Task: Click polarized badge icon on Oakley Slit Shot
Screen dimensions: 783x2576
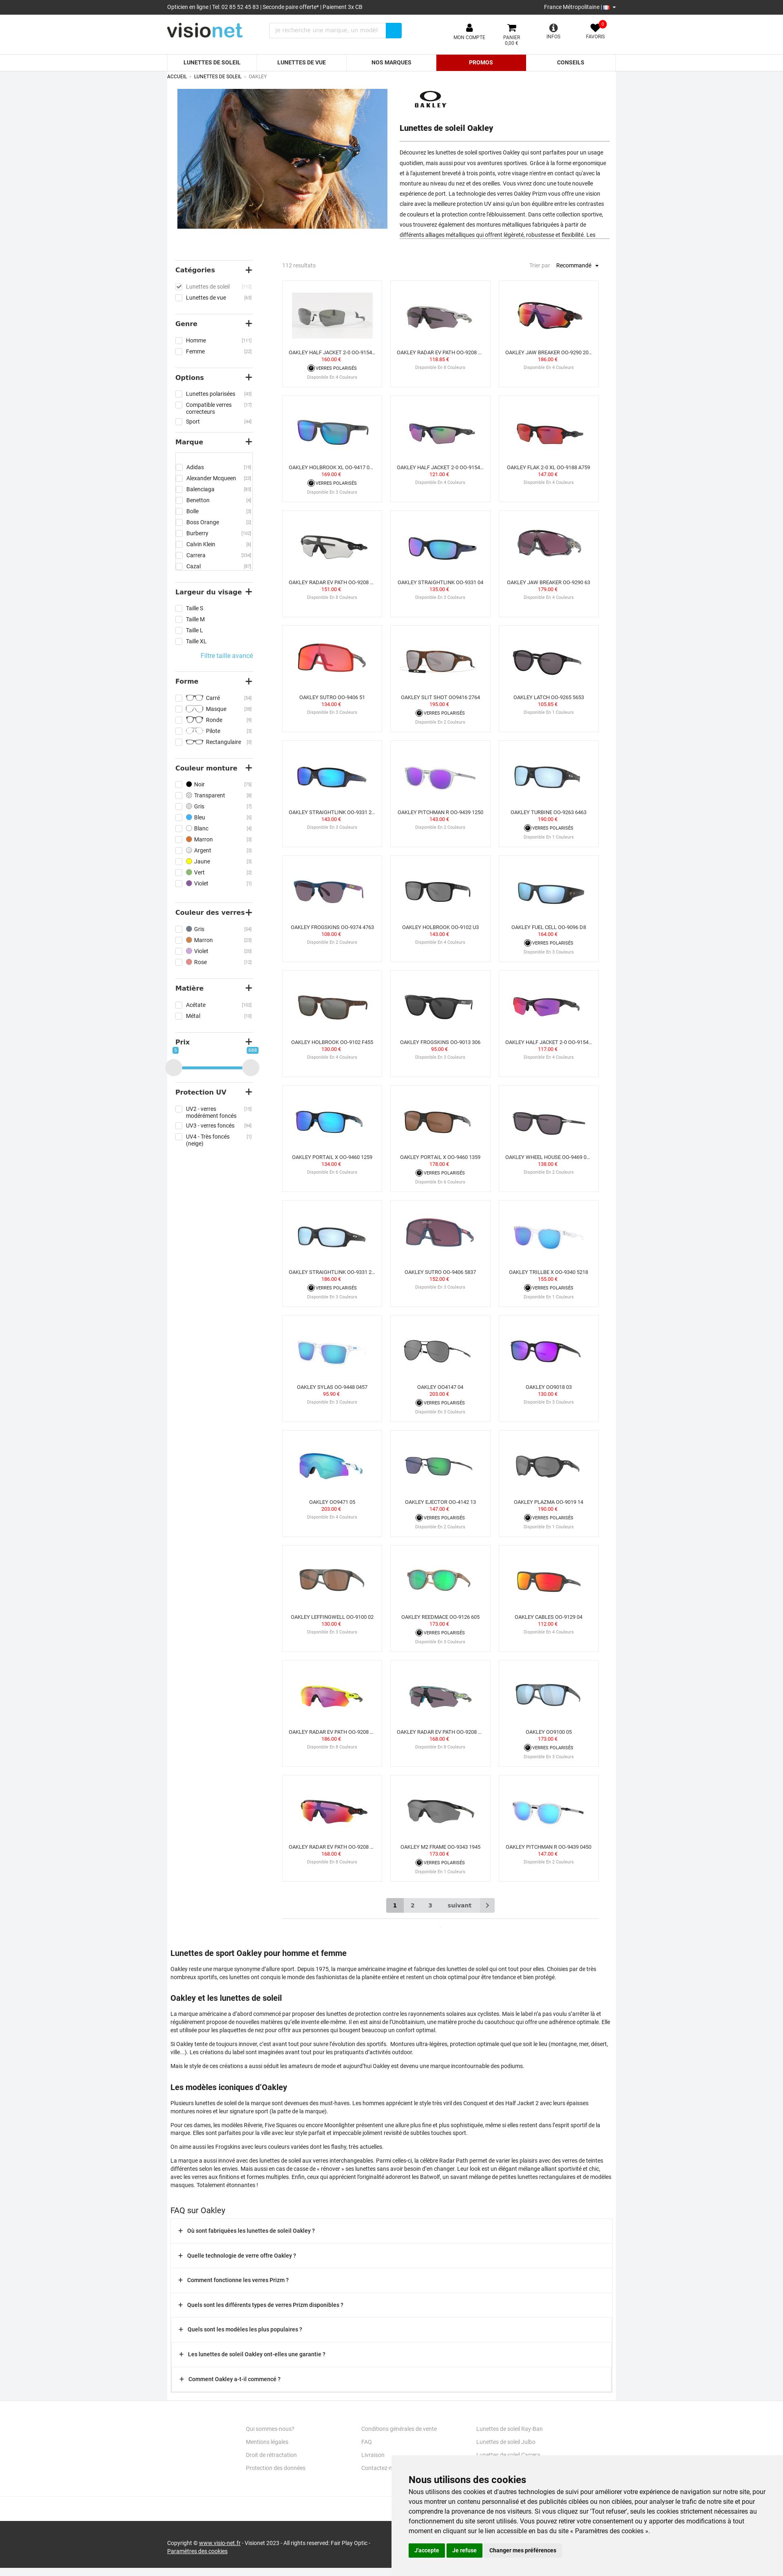Action: click(x=419, y=713)
